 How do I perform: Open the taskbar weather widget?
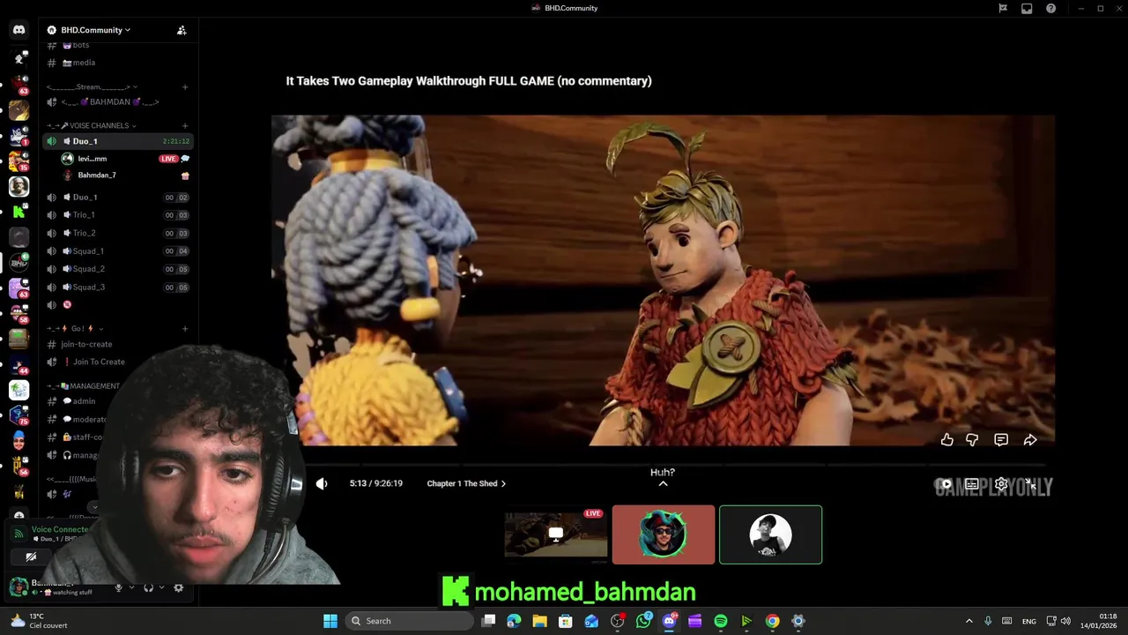tap(39, 621)
